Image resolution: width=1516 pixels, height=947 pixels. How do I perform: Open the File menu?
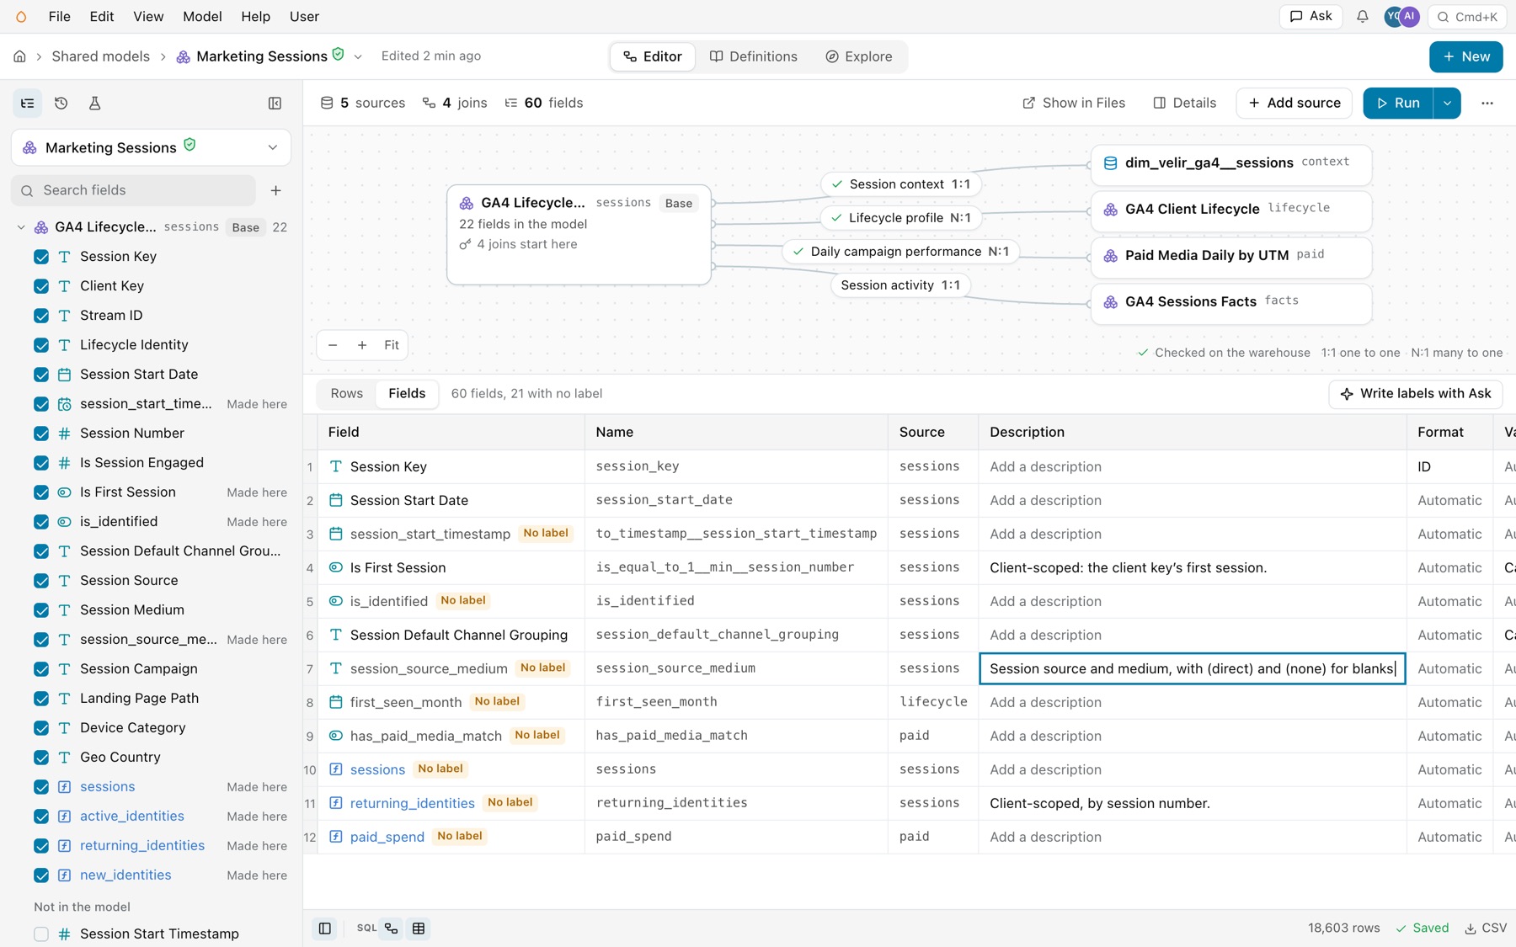pyautogui.click(x=60, y=17)
